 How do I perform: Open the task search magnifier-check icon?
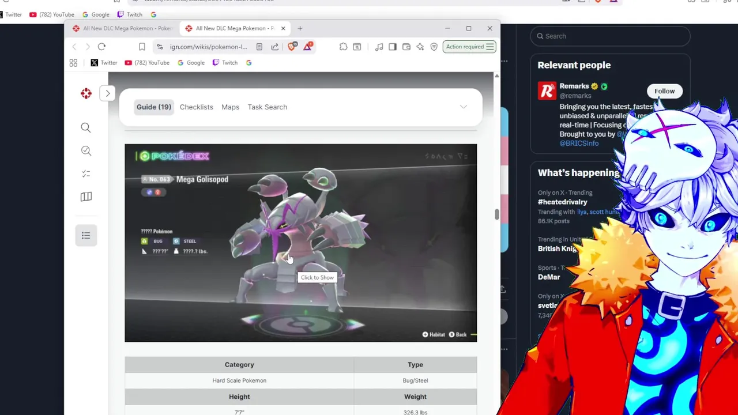[86, 150]
